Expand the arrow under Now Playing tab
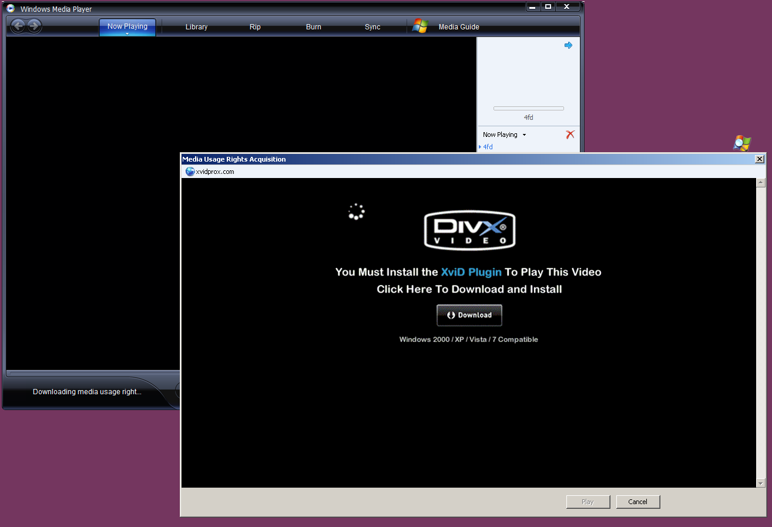Viewport: 772px width, 527px height. pos(127,33)
